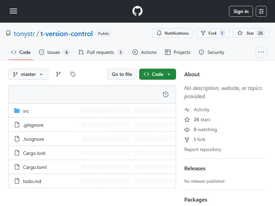Screen dimensions: 275x206
Task: Open the tonystr owner profile link
Action: coord(24,34)
